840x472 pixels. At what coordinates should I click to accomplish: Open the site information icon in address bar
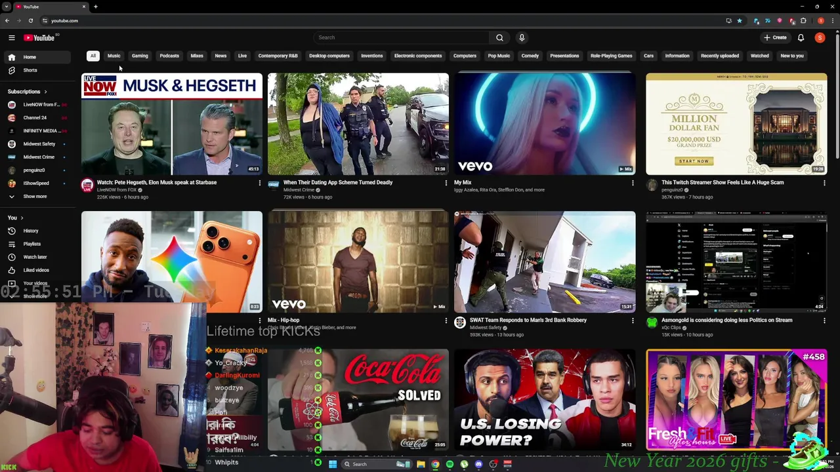coord(45,20)
